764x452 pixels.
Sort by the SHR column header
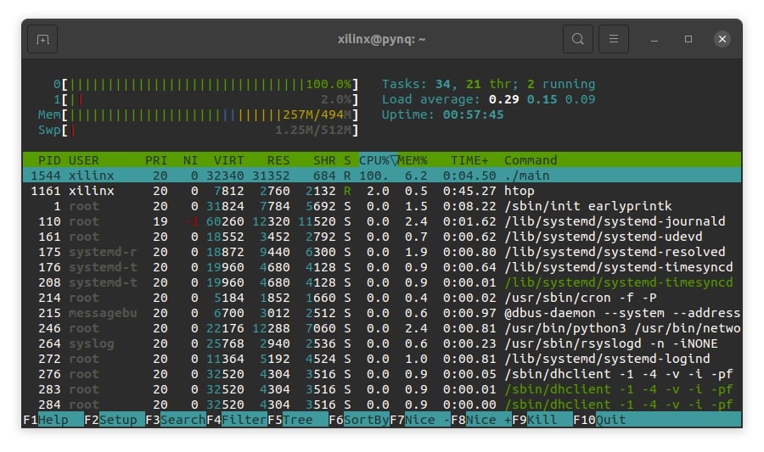324,160
